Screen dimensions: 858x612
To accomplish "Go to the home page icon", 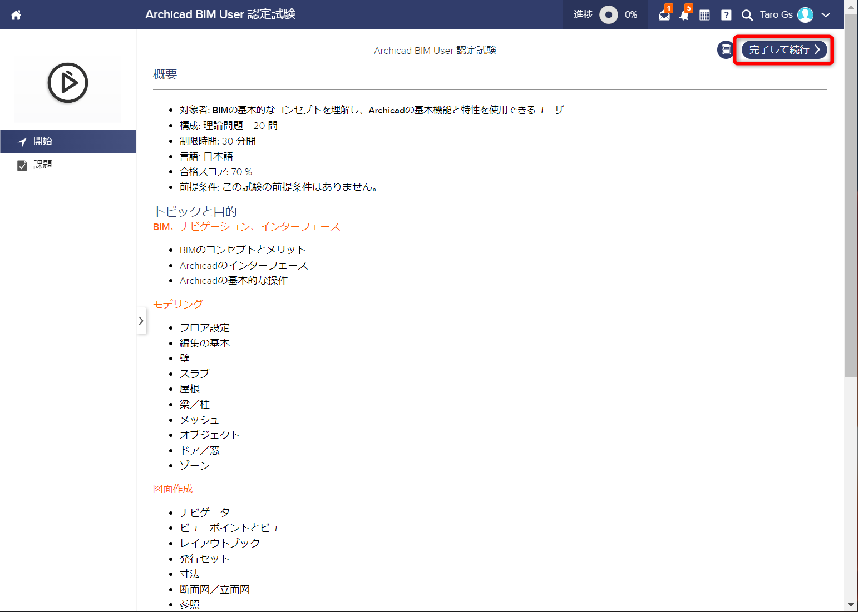I will point(16,15).
